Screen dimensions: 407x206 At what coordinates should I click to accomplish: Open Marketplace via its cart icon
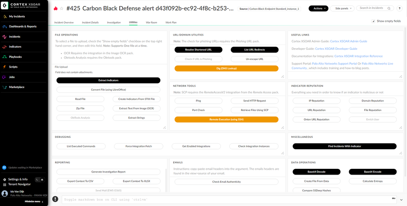[x=4, y=87]
